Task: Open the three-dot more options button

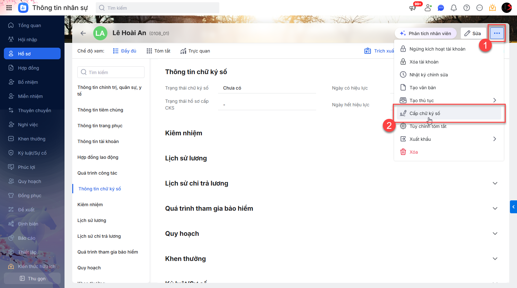Action: coord(497,33)
